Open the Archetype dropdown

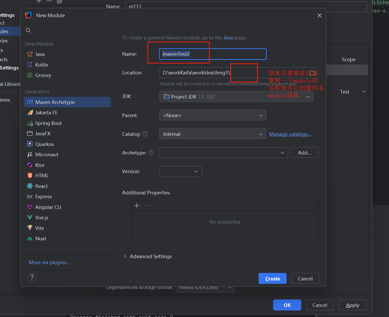tap(224, 153)
